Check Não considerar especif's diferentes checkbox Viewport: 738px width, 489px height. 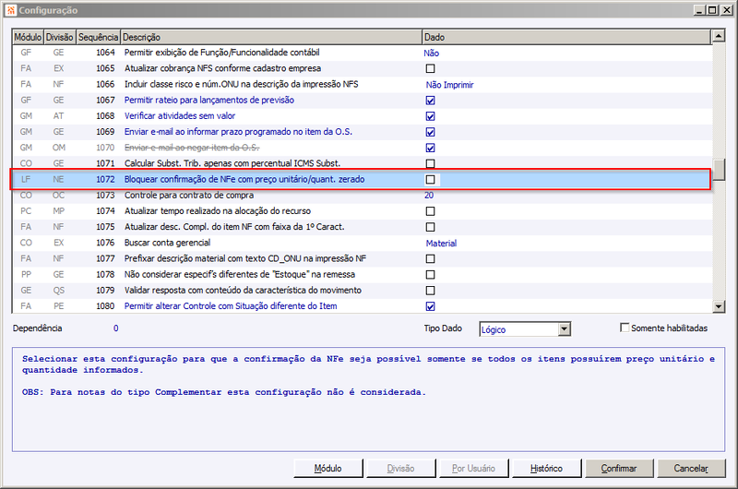pyautogui.click(x=430, y=274)
